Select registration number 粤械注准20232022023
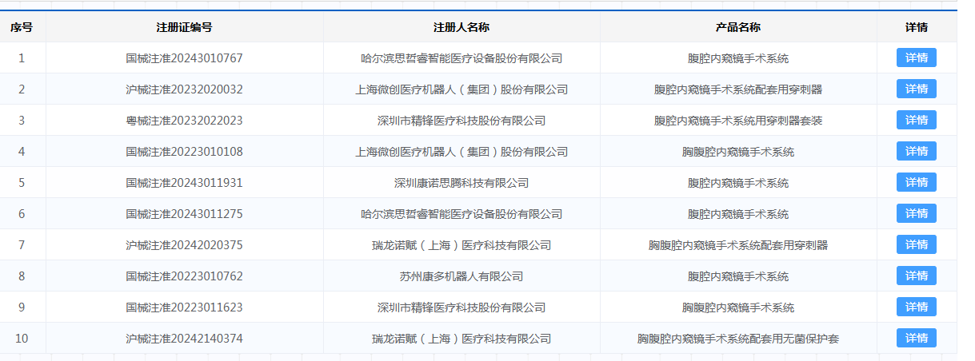The height and width of the screenshot is (361, 975). click(x=184, y=121)
